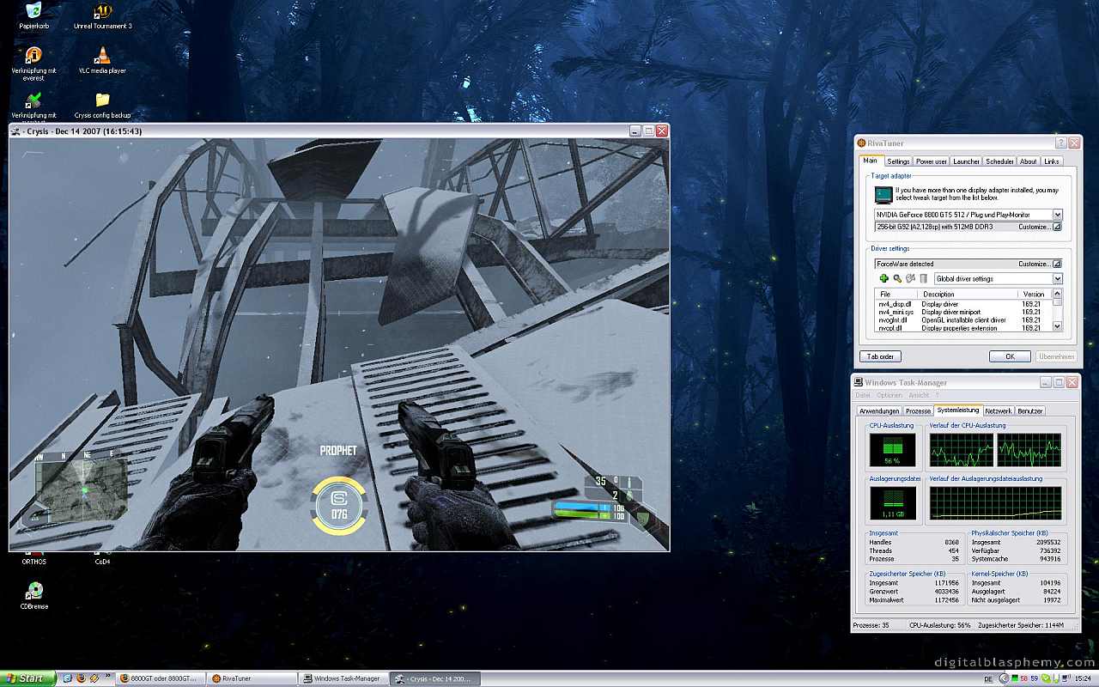The image size is (1099, 687).
Task: Expand hidden tray icons arrow
Action: click(x=1004, y=678)
